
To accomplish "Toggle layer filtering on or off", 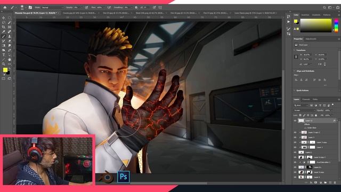I will coord(332,105).
